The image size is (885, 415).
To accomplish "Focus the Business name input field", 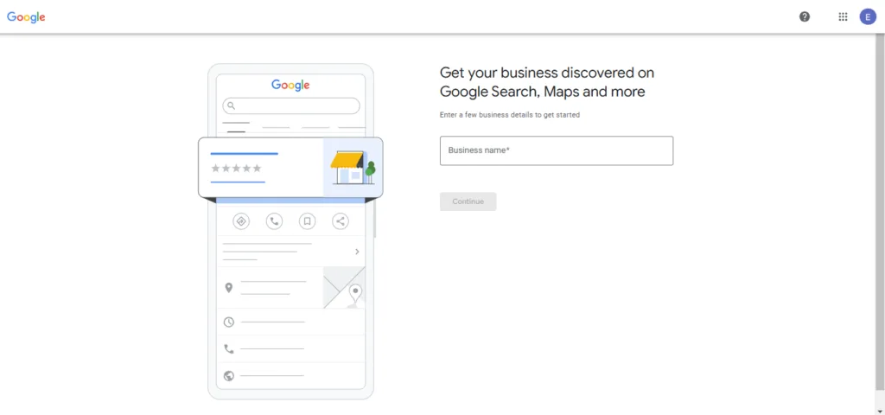I will coord(556,150).
